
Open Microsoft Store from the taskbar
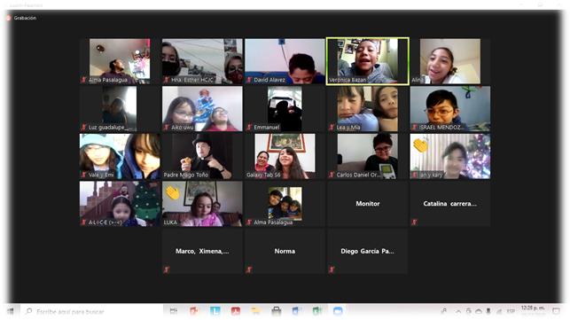coord(277,311)
